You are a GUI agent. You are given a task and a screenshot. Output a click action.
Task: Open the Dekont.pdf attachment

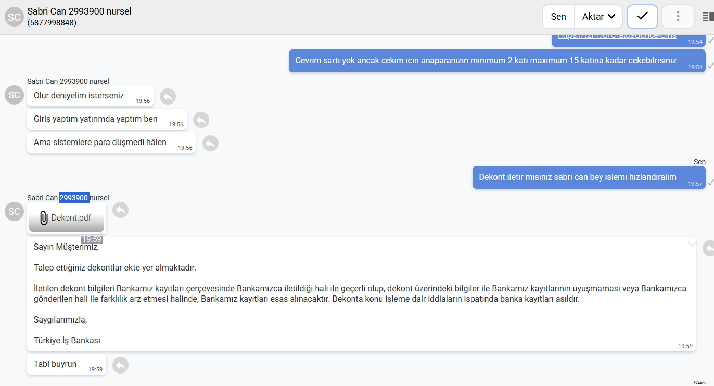tap(67, 218)
